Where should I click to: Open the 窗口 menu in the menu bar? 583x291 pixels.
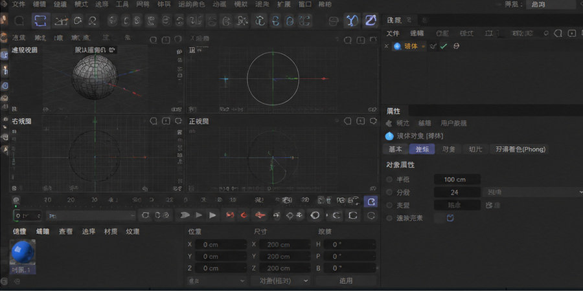(x=305, y=5)
